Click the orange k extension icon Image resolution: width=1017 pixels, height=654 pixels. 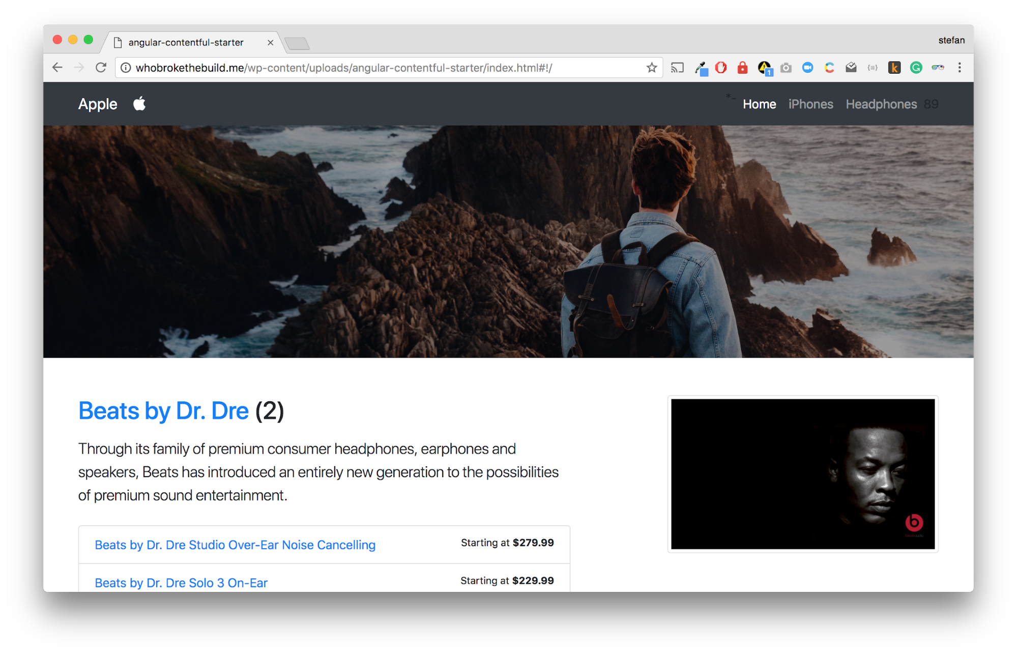[894, 68]
